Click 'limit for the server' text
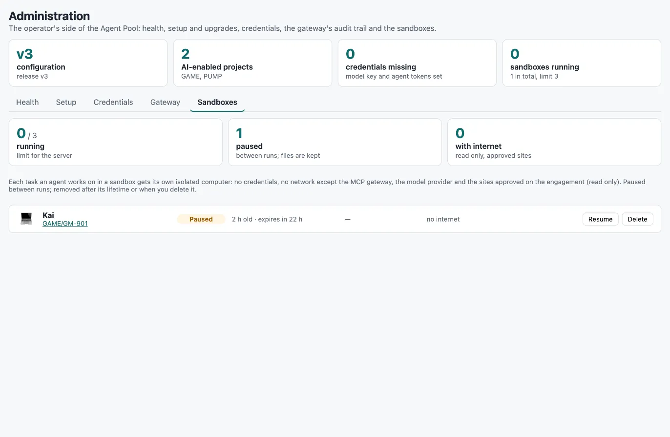This screenshot has width=670, height=437. point(44,155)
